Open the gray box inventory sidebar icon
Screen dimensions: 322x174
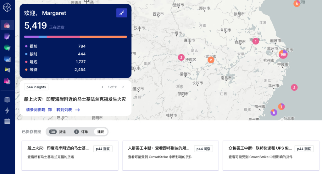click(7, 100)
